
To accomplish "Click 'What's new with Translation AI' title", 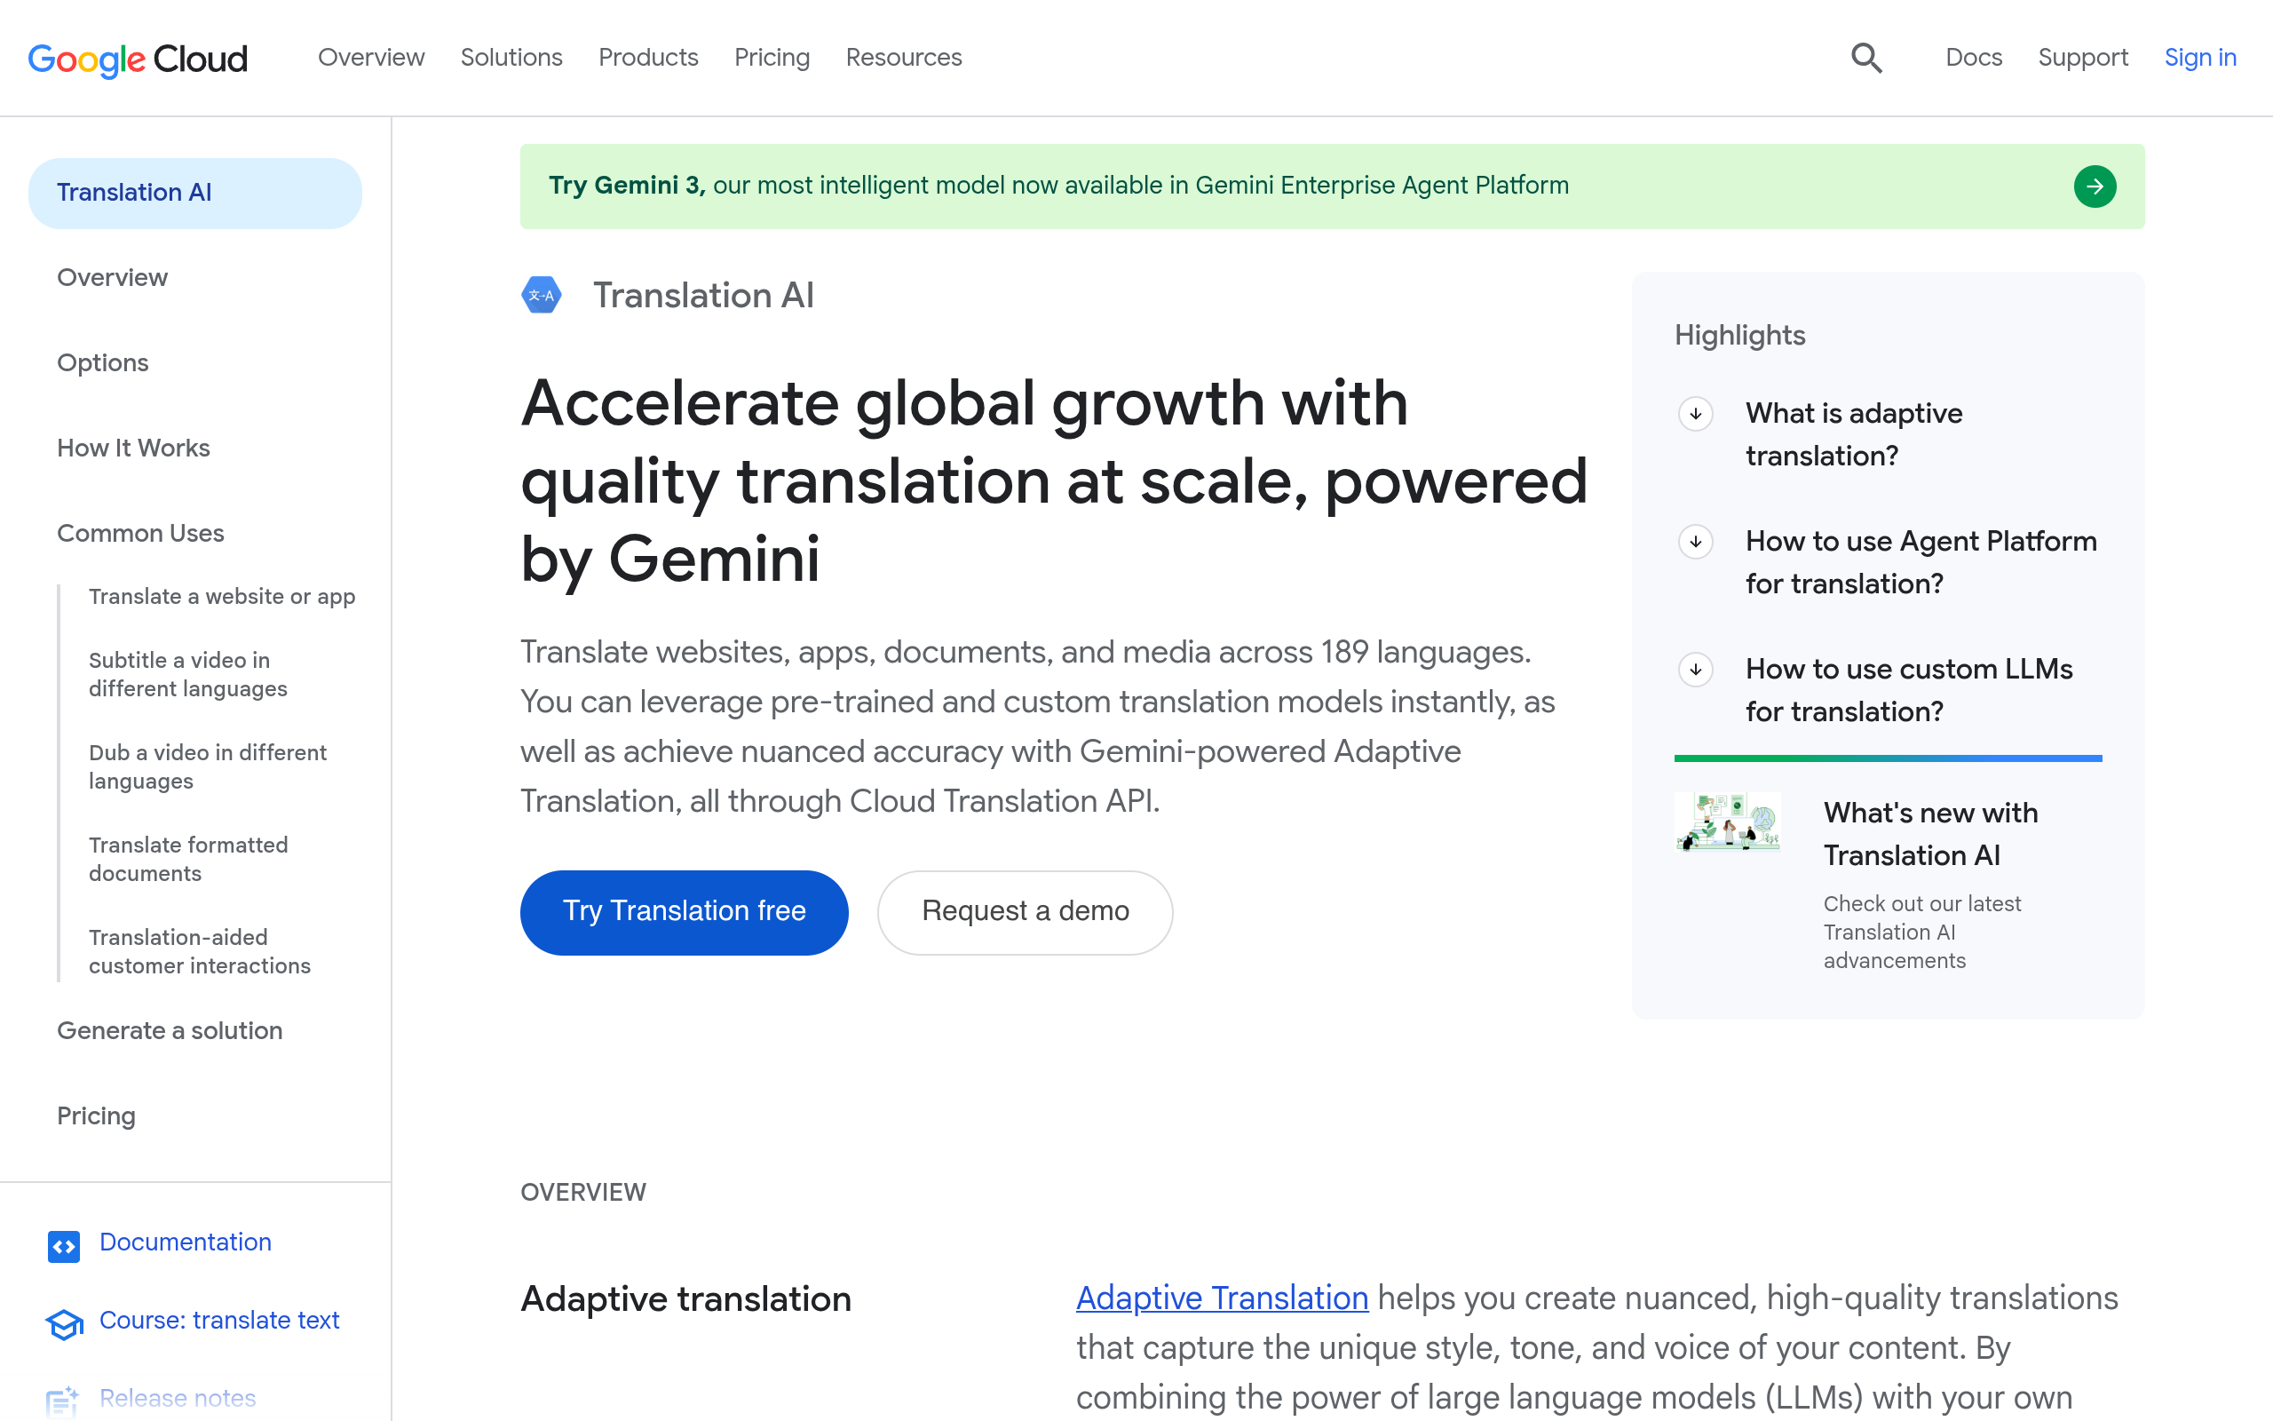I will [x=1930, y=834].
